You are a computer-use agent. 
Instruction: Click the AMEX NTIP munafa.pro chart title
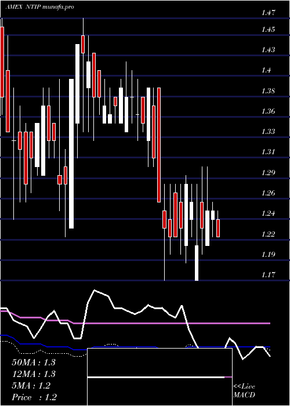point(39,7)
